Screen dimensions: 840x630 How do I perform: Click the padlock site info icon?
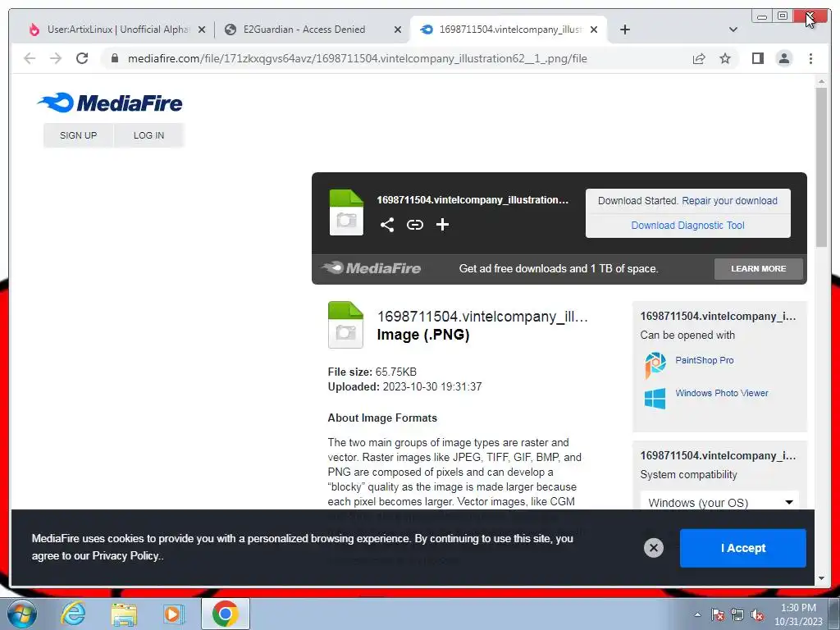point(114,58)
